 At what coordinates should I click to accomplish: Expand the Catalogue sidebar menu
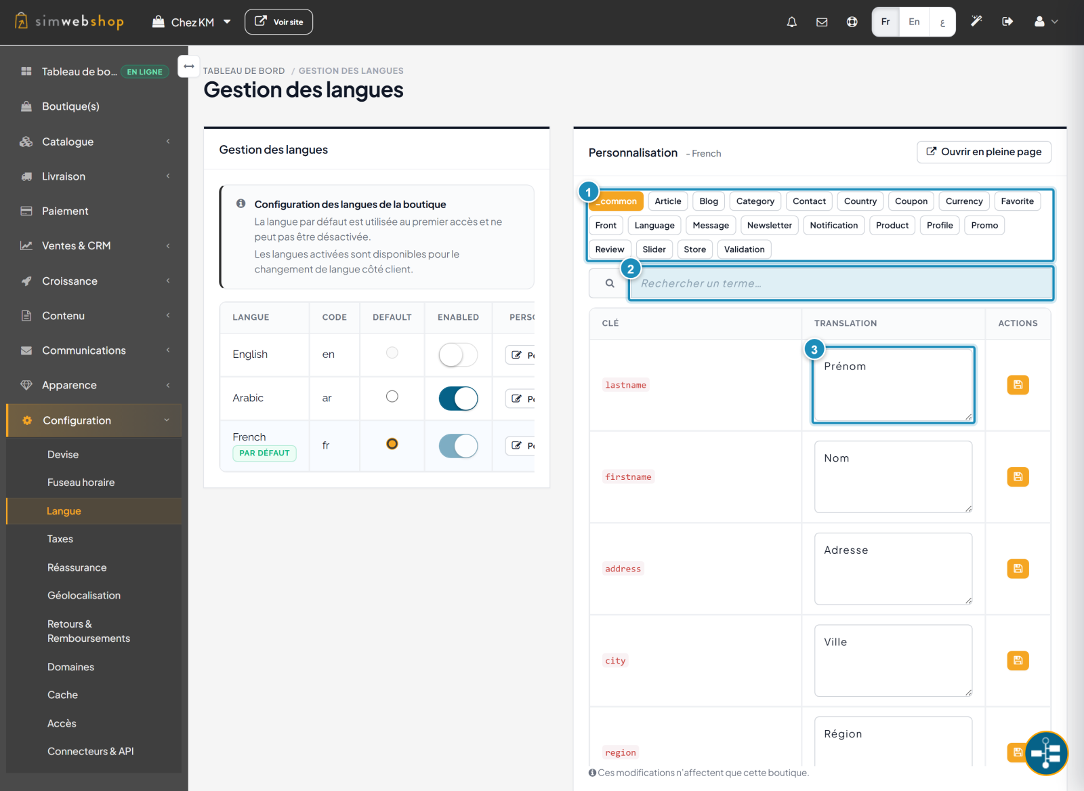[x=94, y=142]
